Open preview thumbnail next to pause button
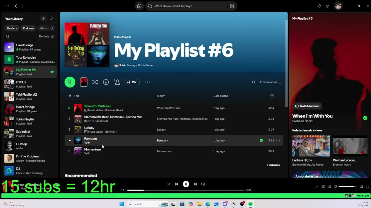The image size is (371, 208). coord(83,82)
